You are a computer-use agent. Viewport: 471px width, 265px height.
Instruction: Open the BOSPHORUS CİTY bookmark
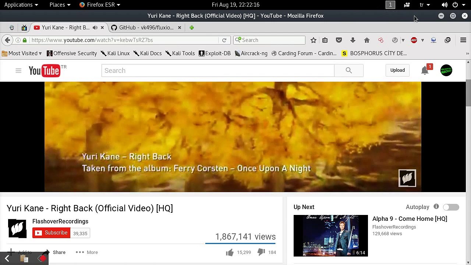click(374, 53)
